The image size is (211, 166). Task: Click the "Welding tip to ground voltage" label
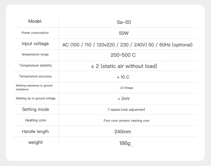click(x=35, y=98)
